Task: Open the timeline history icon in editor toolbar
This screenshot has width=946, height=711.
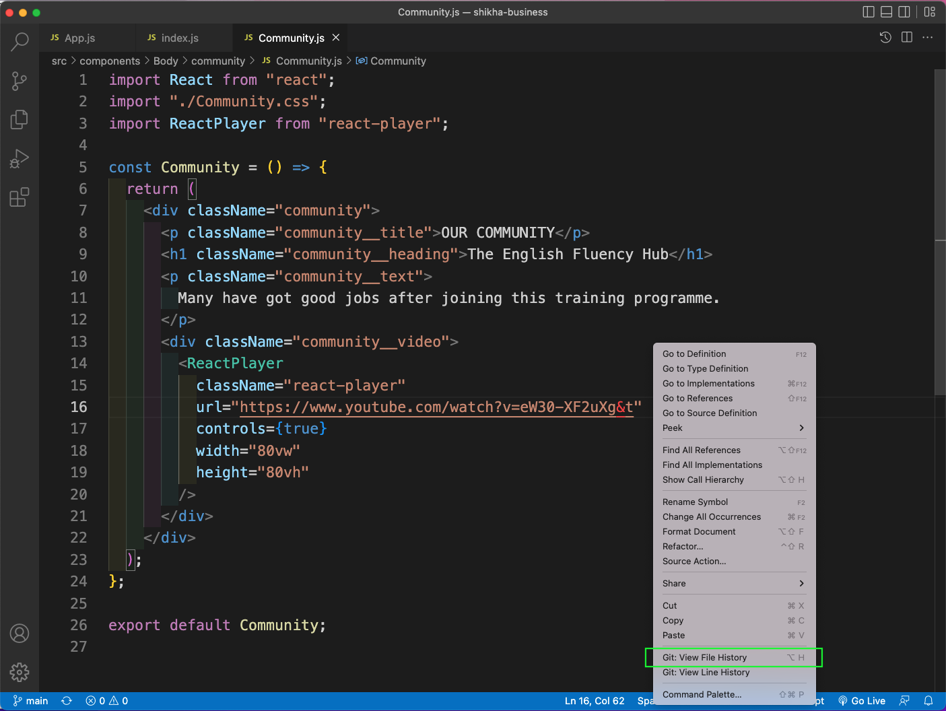Action: [x=885, y=38]
